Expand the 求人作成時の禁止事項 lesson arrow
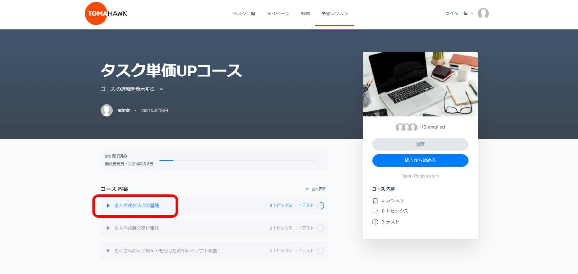578x274 pixels. coord(108,228)
